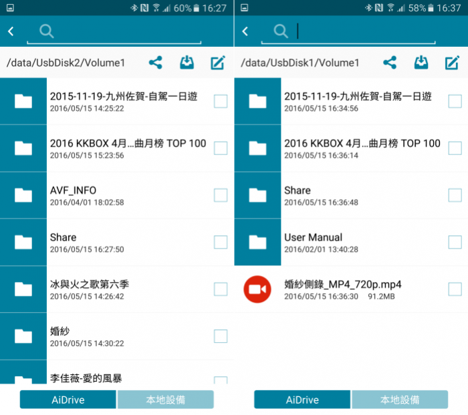Open the Share folder icon under UsbDisk1
The height and width of the screenshot is (415, 468).
[257, 195]
